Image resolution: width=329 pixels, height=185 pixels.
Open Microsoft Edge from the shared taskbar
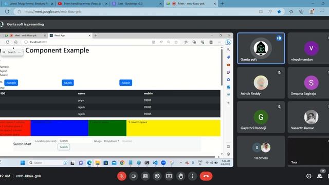pos(89,163)
